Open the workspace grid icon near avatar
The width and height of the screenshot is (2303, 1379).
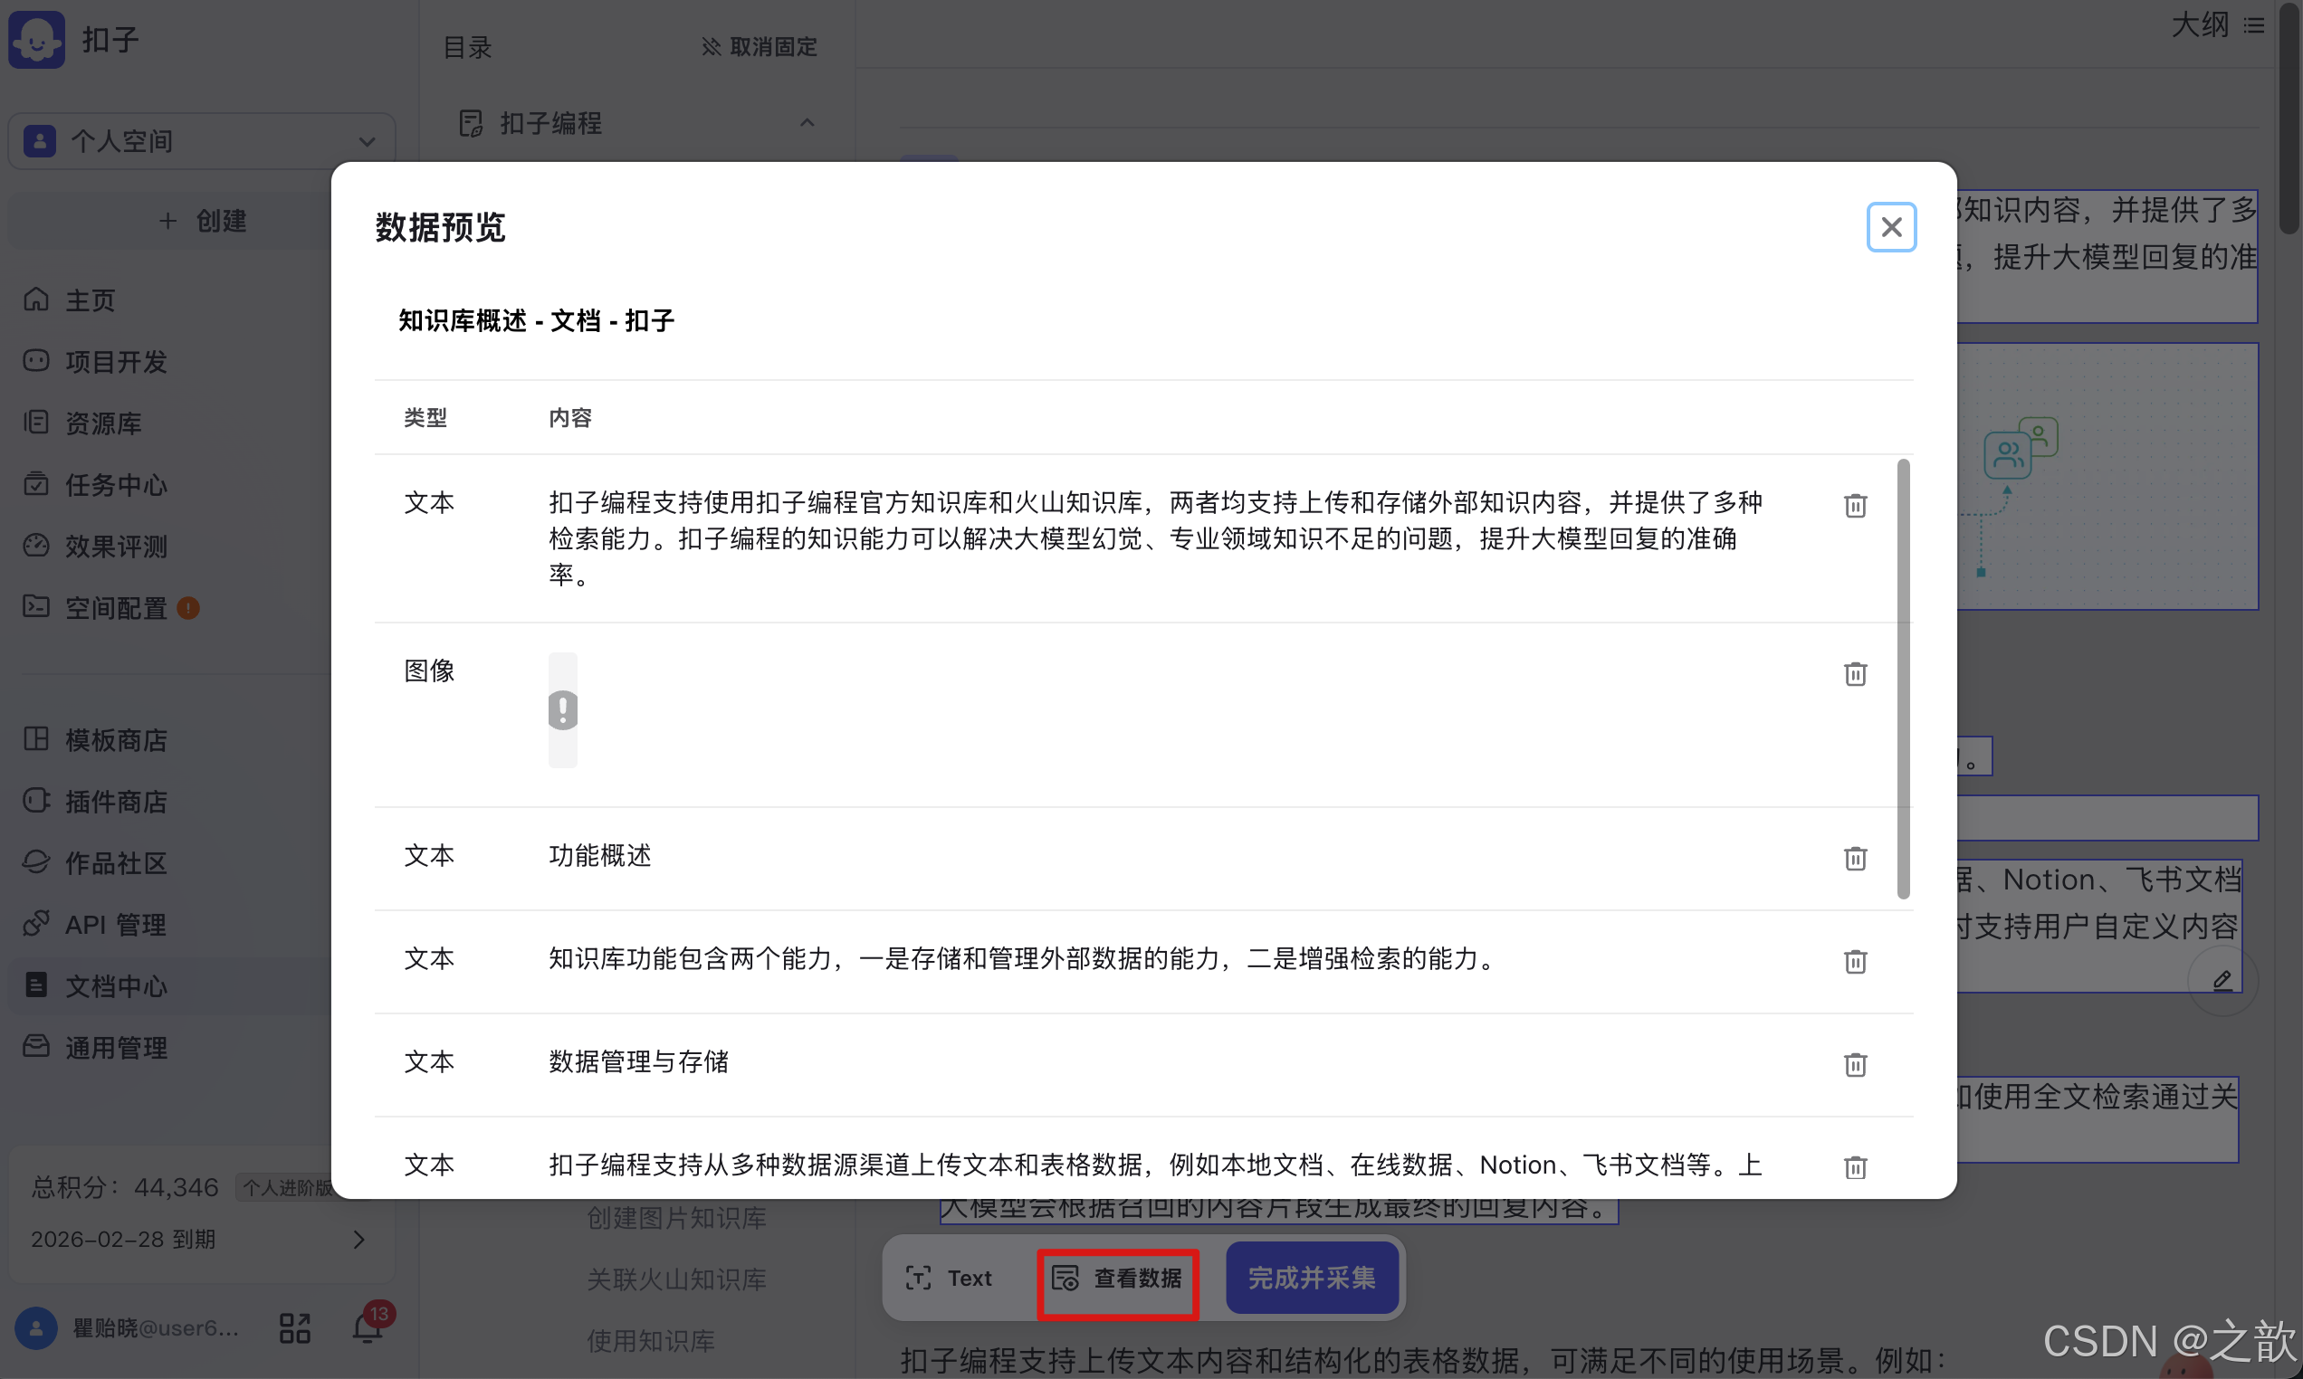[294, 1328]
